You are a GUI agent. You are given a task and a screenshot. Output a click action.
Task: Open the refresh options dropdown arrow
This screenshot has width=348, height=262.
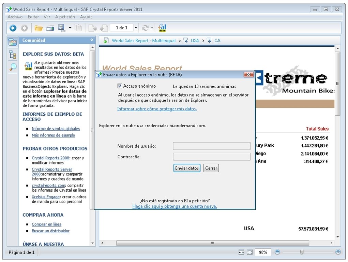(x=152, y=28)
